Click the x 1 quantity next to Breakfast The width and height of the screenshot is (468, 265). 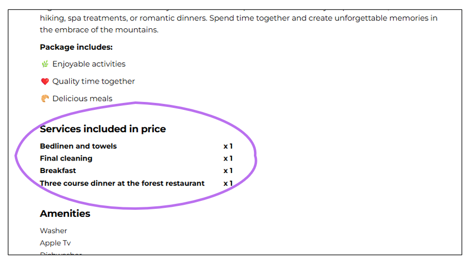pos(228,171)
